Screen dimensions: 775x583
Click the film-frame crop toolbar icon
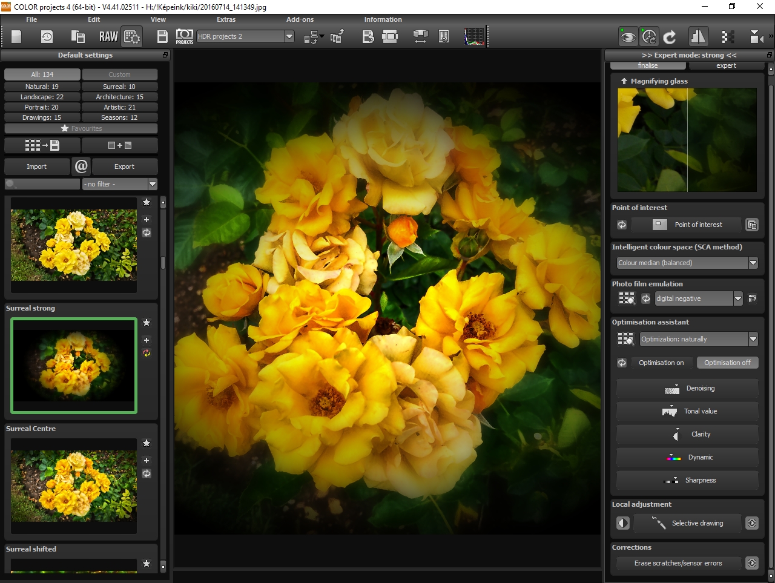click(390, 36)
